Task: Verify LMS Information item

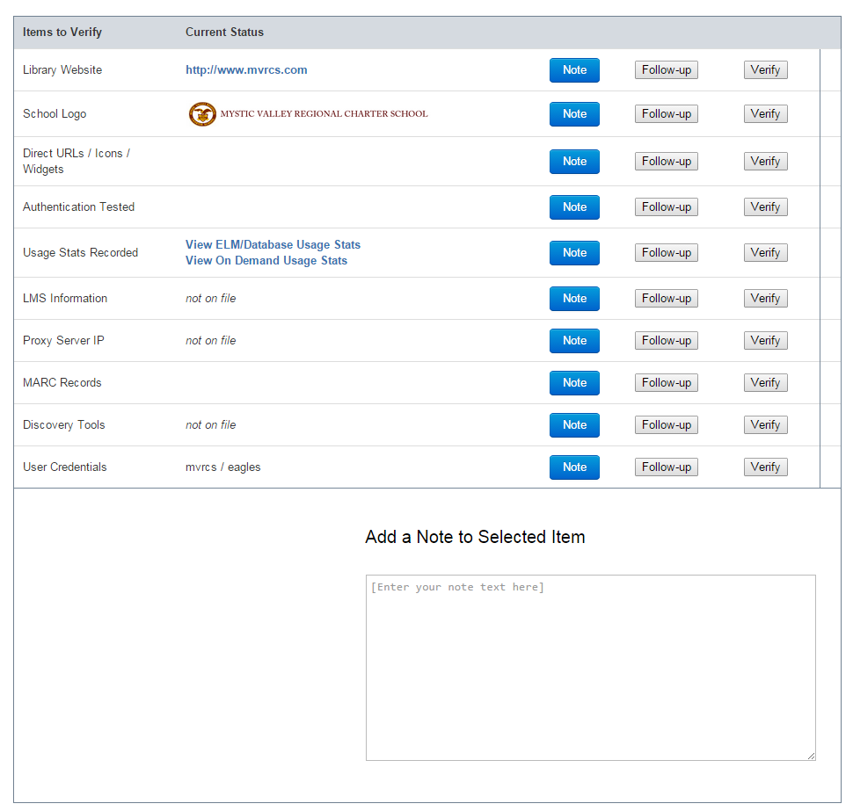Action: pos(765,299)
